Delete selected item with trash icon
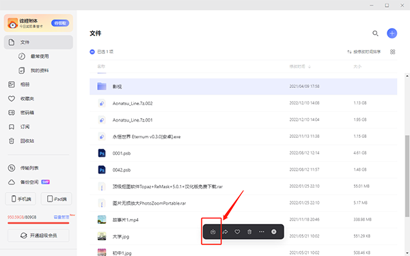This screenshot has width=410, height=256. 249,231
